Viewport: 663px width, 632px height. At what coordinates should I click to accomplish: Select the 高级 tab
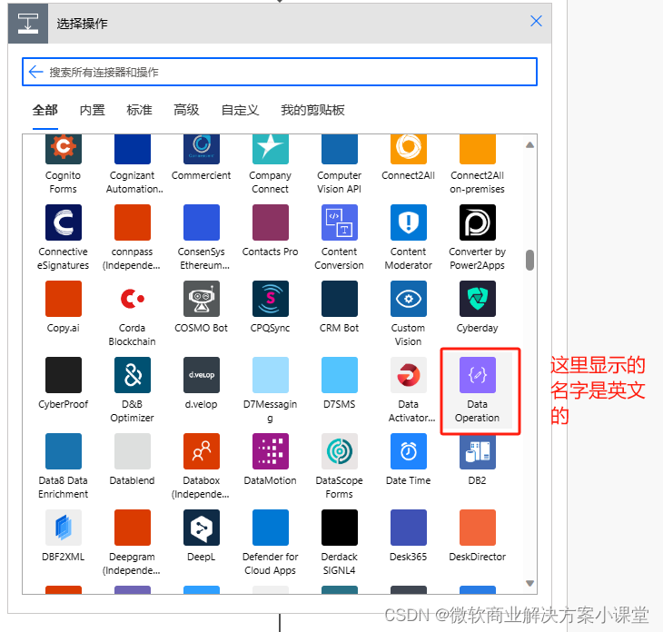click(x=186, y=111)
